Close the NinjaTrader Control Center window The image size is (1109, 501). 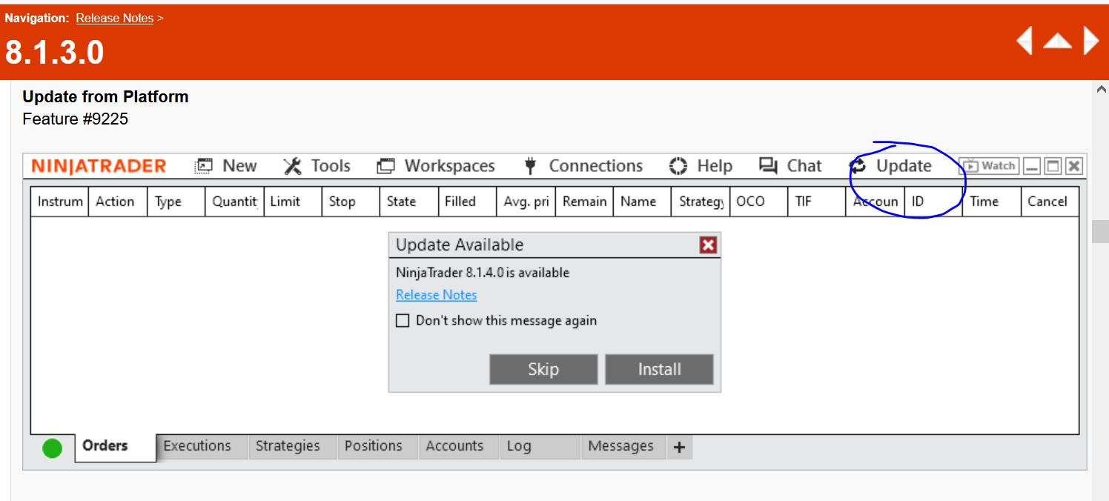click(1074, 166)
